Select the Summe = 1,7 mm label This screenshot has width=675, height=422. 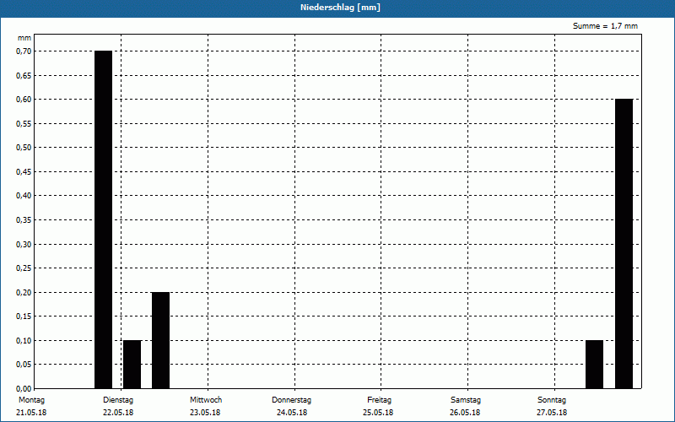click(x=605, y=26)
